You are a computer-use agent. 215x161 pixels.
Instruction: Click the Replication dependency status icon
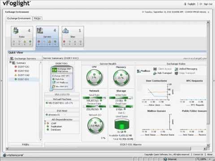48,127
